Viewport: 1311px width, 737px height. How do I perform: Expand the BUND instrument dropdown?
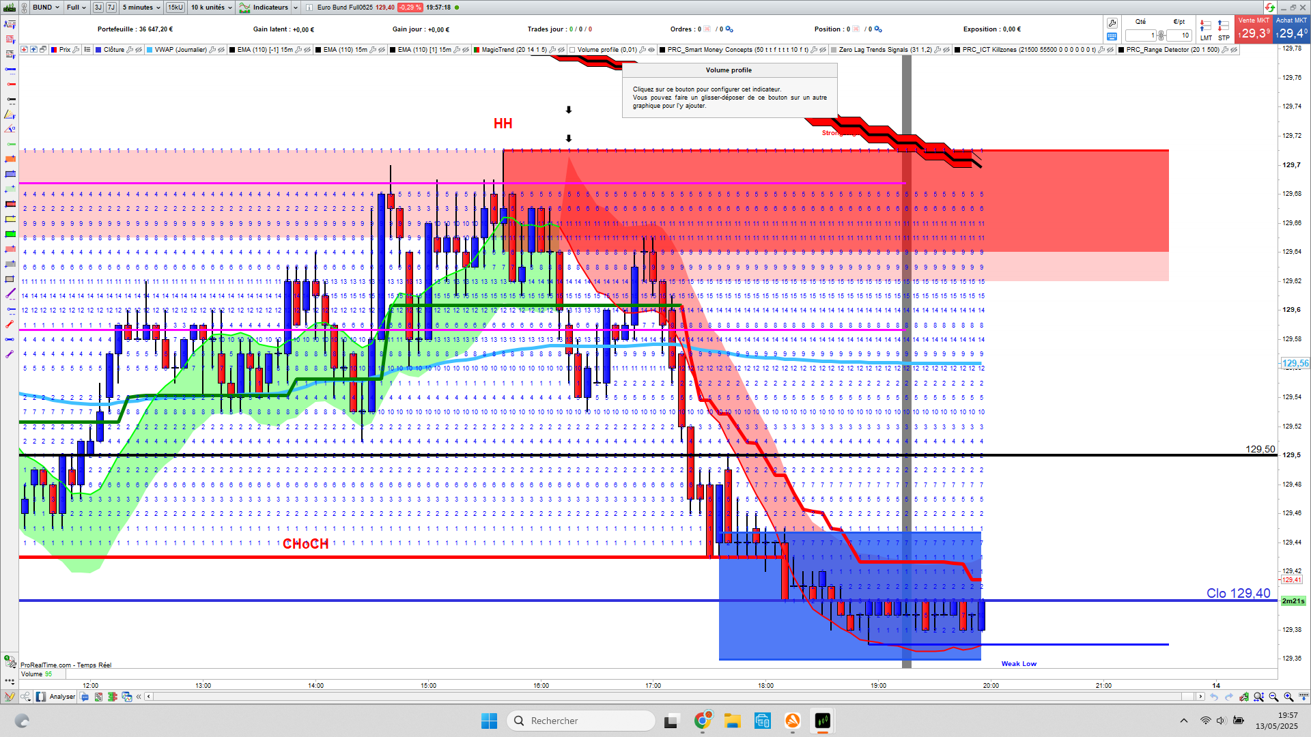tap(46, 8)
